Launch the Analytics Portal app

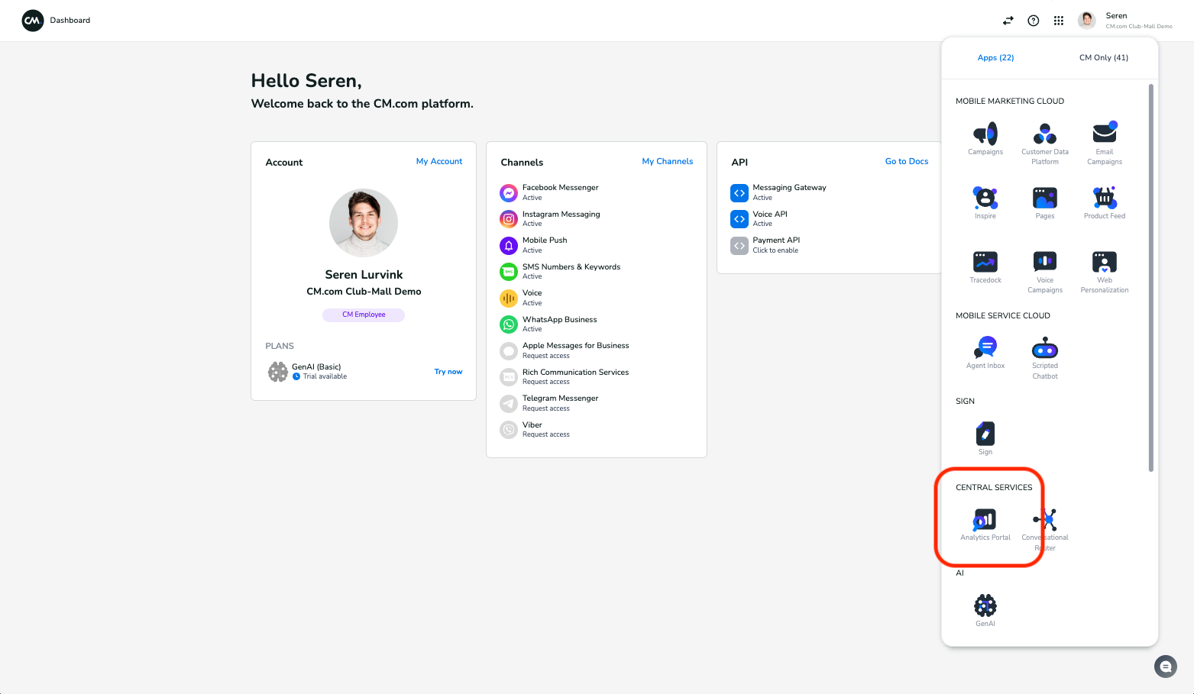pos(985,521)
